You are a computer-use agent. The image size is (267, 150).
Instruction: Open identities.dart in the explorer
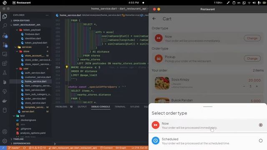(x=33, y=38)
